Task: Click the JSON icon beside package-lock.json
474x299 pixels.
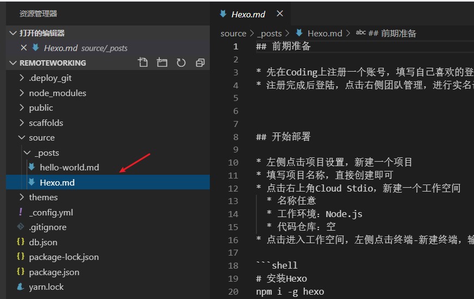Action: pyautogui.click(x=20, y=257)
